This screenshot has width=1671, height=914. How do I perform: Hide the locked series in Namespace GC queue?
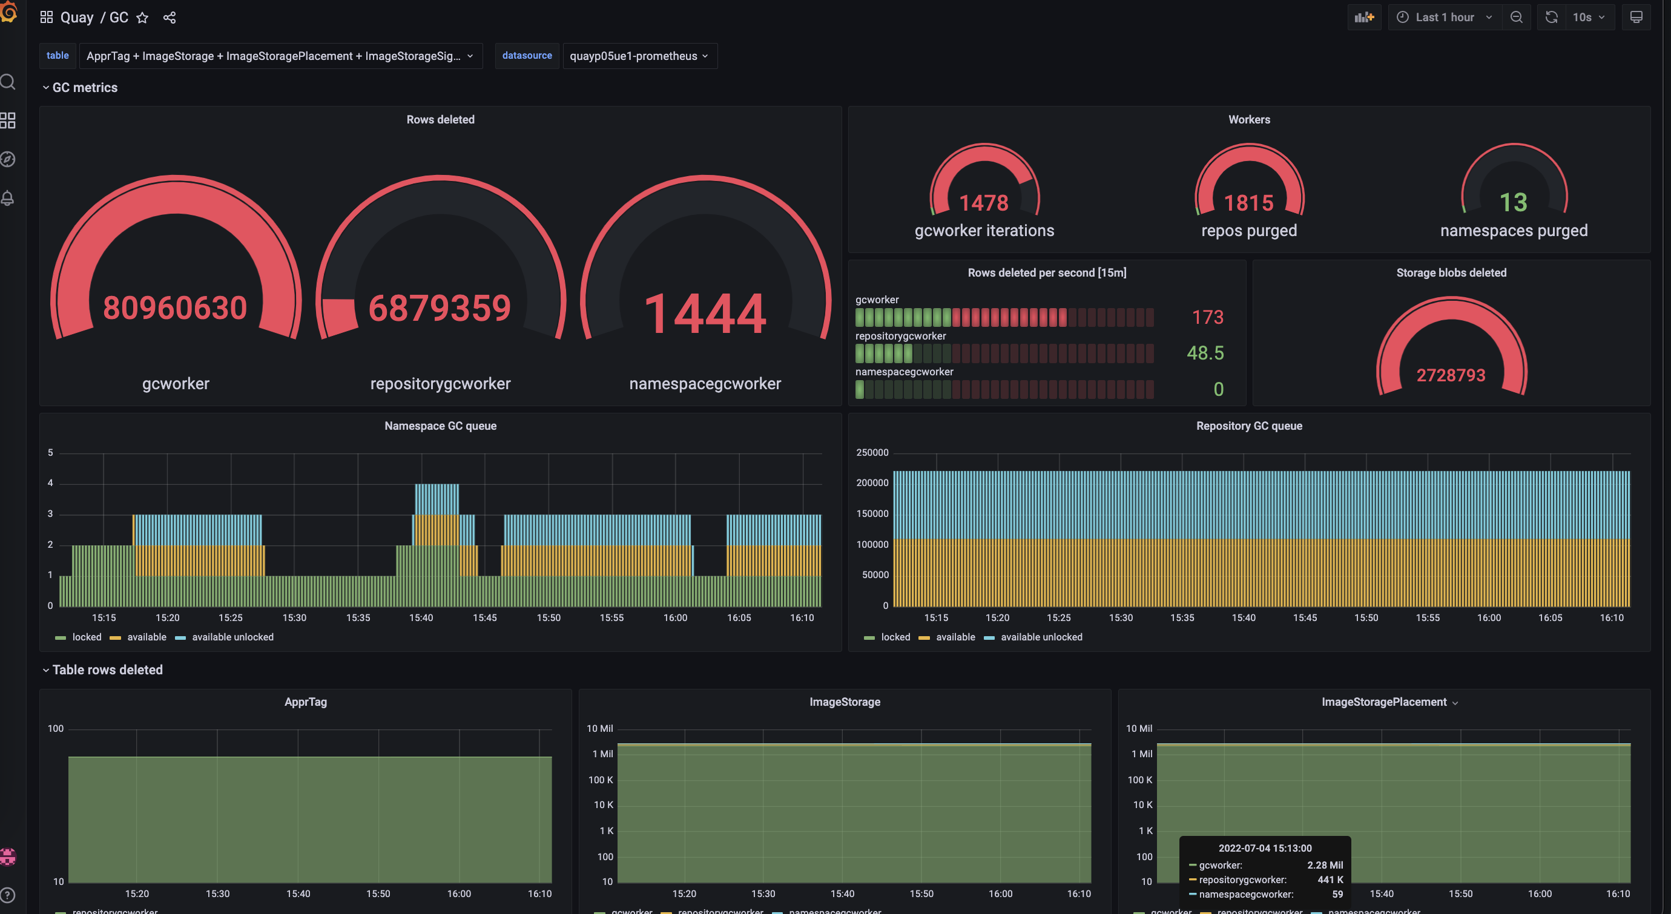[87, 637]
